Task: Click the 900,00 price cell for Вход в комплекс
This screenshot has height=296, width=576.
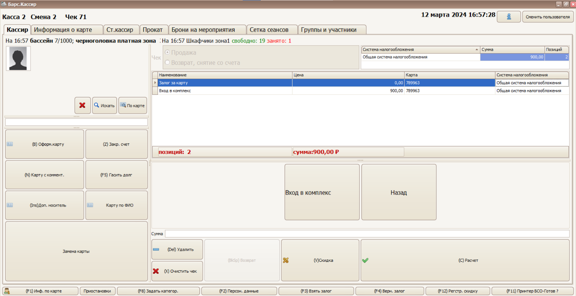Action: (x=348, y=91)
